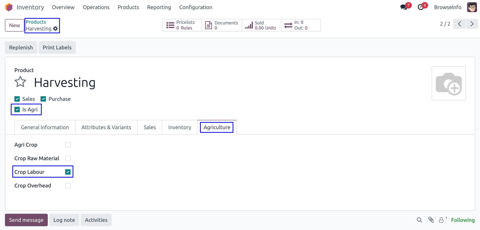The image size is (480, 230).
Task: Upload product image via camera placeholder
Action: pos(448,83)
